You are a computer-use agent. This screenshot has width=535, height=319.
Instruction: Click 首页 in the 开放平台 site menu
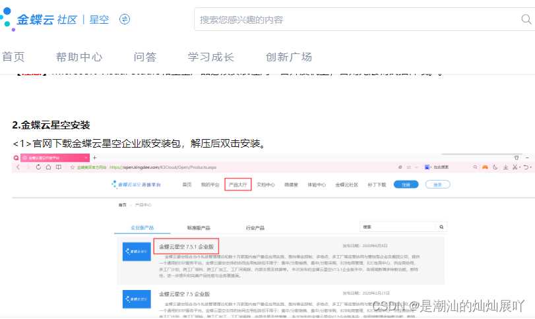187,185
